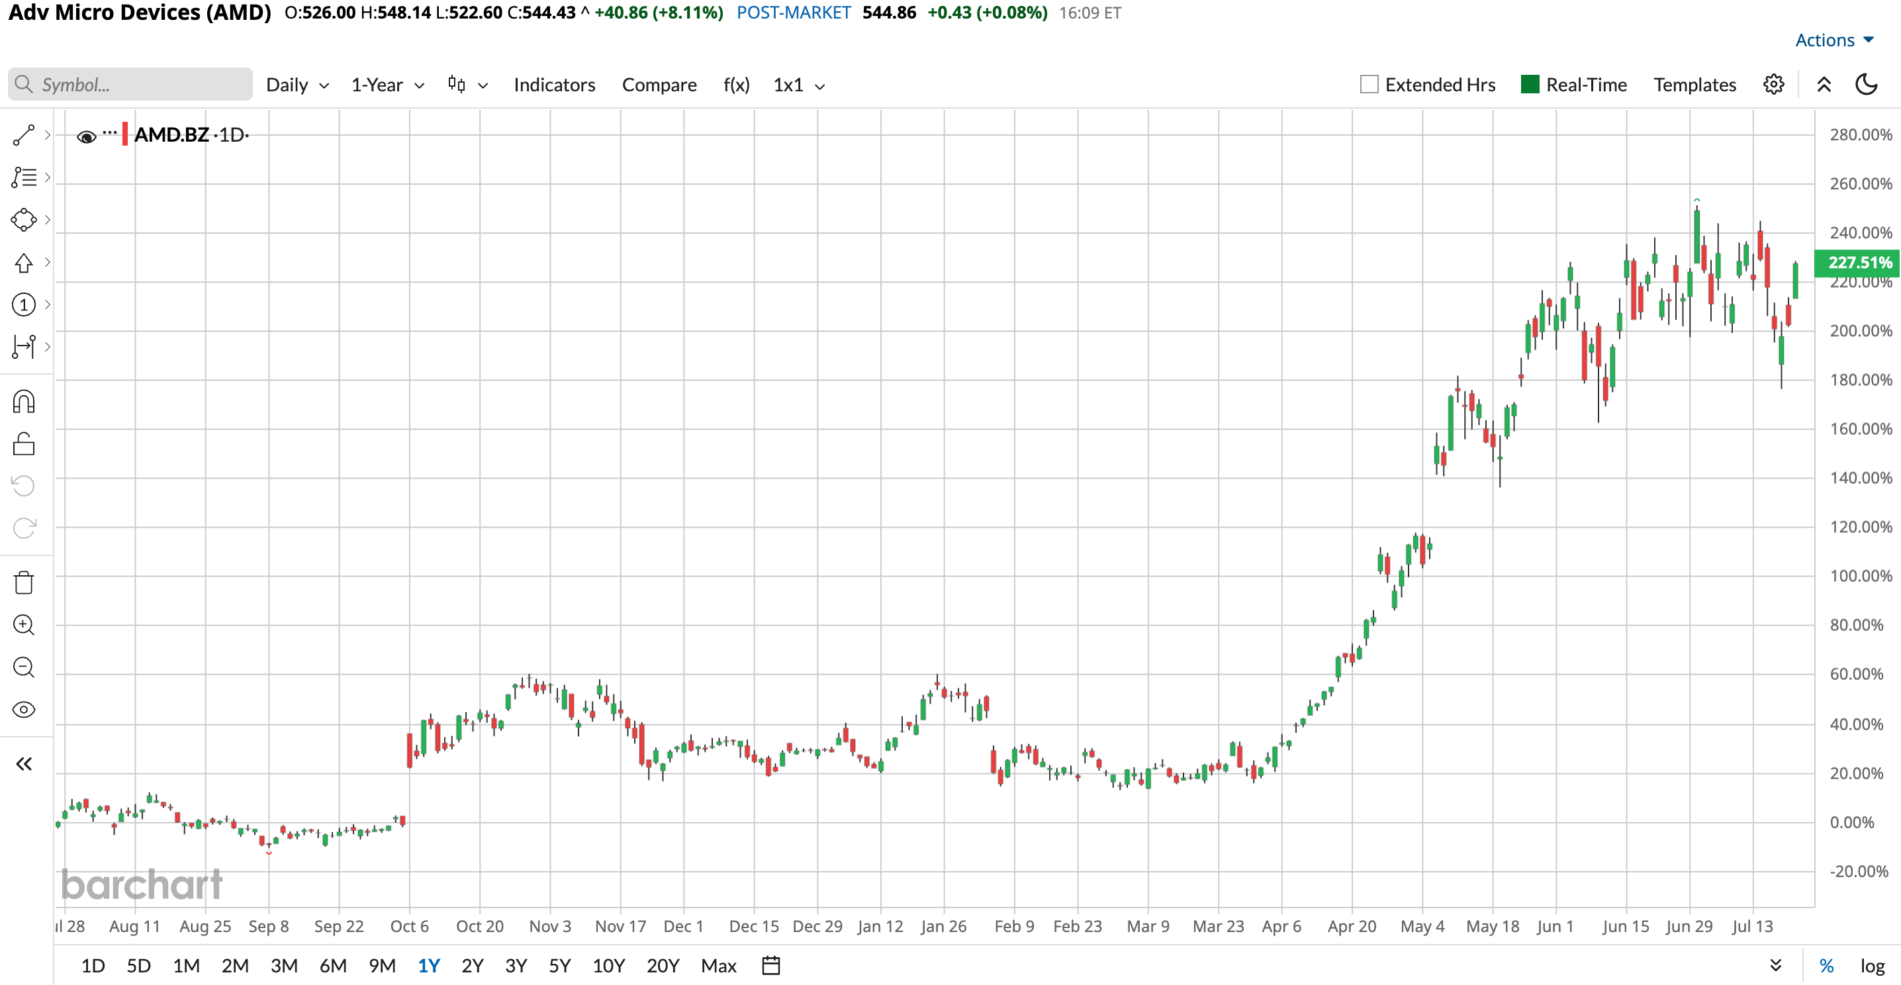Viewport: 1901px width, 985px height.
Task: Select the numbered circle annotation tool
Action: pyautogui.click(x=24, y=305)
